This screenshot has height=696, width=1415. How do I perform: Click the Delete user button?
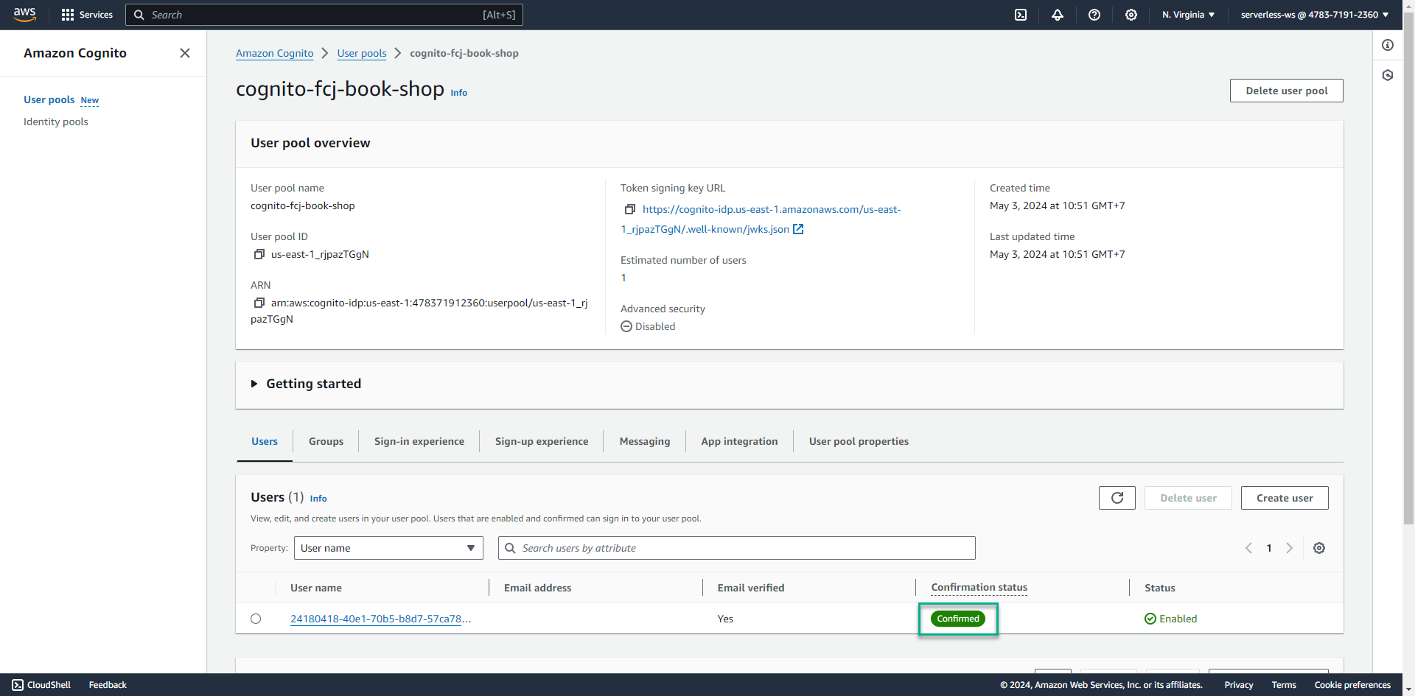click(1188, 498)
